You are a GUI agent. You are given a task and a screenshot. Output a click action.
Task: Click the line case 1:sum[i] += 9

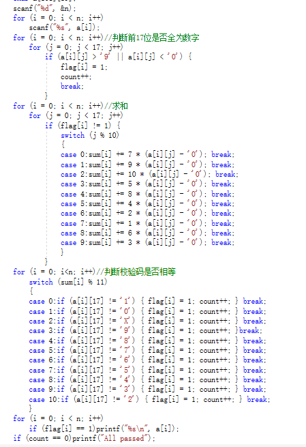point(147,164)
